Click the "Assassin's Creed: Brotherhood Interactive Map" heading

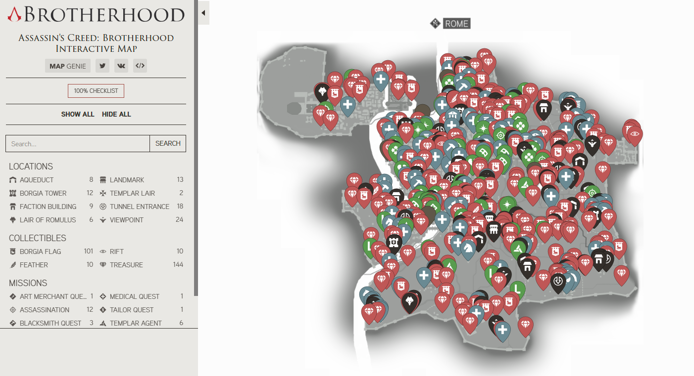tap(96, 43)
